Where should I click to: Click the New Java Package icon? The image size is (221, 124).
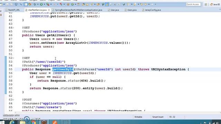(x=68, y=4)
